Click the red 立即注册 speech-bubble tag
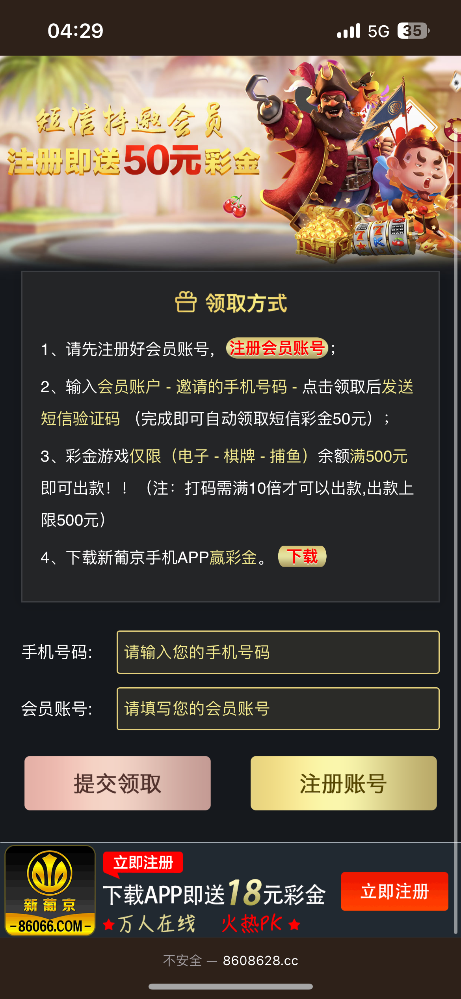The width and height of the screenshot is (461, 999). pos(143,863)
